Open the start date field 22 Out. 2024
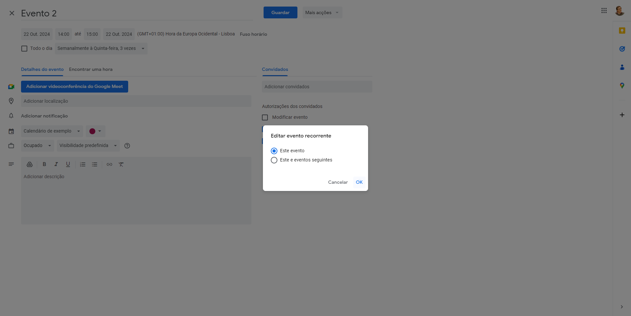 coord(37,34)
